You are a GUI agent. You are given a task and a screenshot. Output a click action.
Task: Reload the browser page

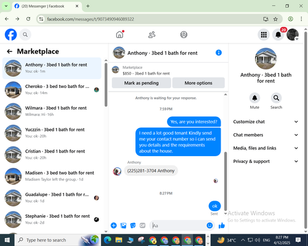point(28,19)
